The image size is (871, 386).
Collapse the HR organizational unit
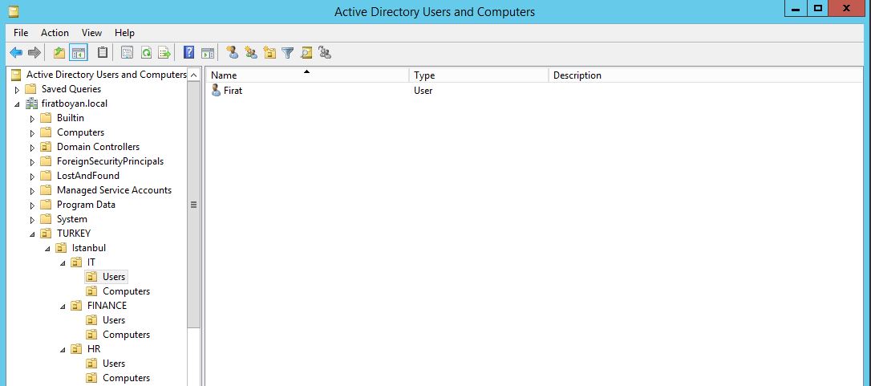[63, 350]
